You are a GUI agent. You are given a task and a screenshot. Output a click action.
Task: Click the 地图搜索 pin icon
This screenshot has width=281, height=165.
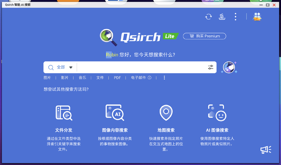166,113
